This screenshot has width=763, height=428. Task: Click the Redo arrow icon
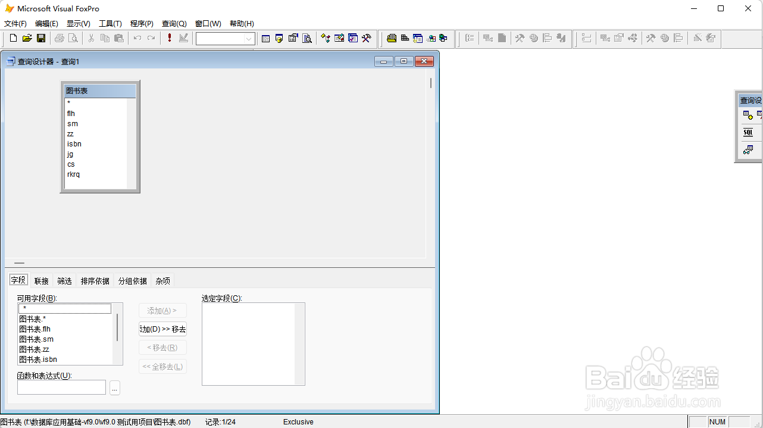[x=151, y=38]
